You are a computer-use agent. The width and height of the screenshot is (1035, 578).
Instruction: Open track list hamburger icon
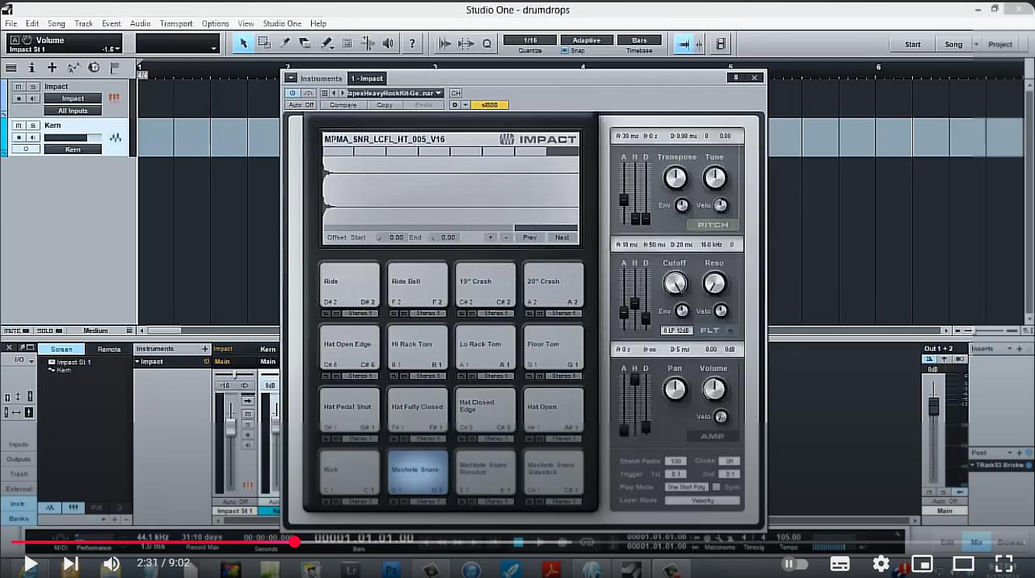click(11, 68)
